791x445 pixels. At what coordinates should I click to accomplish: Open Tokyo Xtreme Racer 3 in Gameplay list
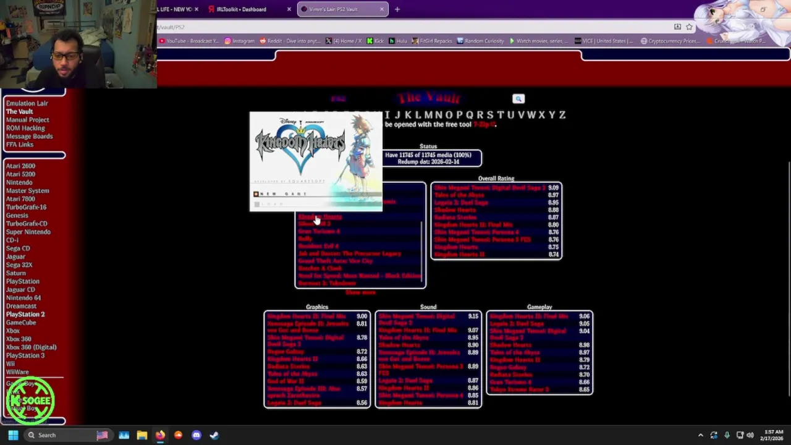coord(519,389)
